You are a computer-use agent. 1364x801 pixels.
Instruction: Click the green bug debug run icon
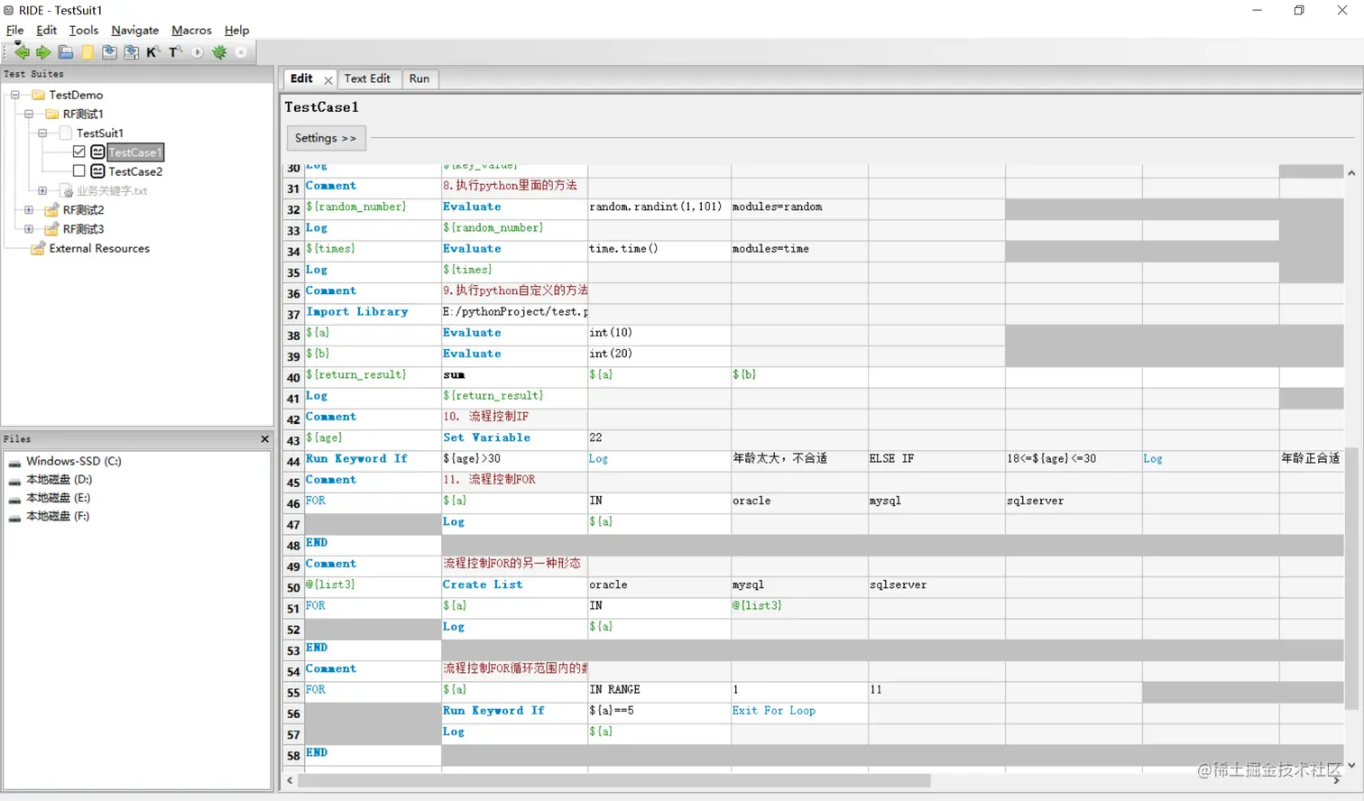tap(219, 52)
